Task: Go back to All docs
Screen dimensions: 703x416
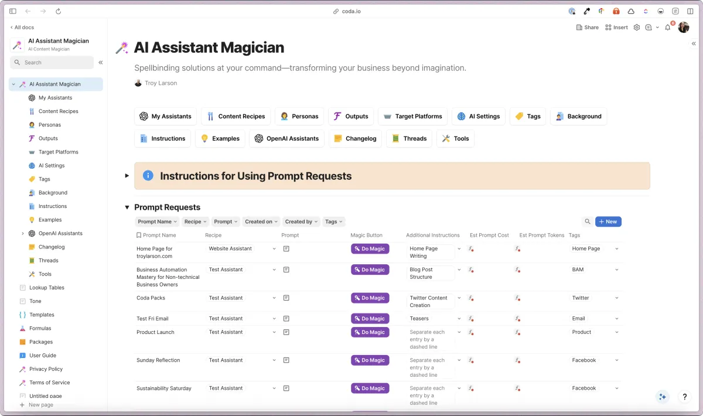Action: coord(21,28)
